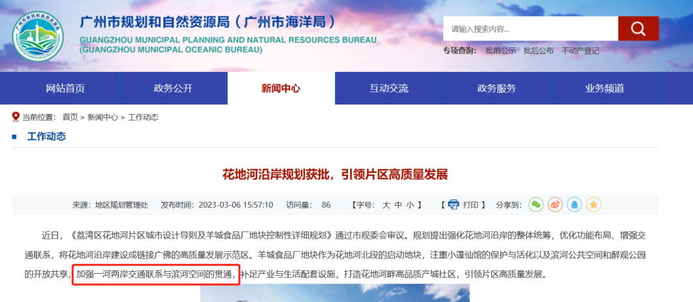
Task: Share article to Weibo
Action: pyautogui.click(x=555, y=205)
